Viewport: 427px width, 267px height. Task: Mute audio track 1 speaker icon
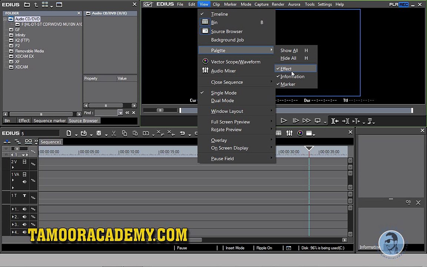coord(24,209)
